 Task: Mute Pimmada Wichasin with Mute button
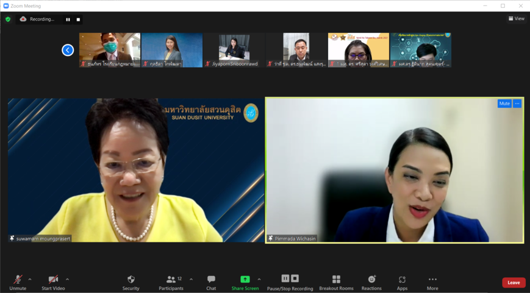pyautogui.click(x=504, y=104)
